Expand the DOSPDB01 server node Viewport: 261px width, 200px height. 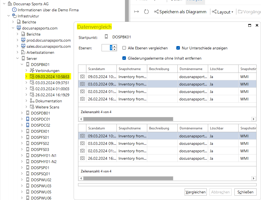pos(22,113)
